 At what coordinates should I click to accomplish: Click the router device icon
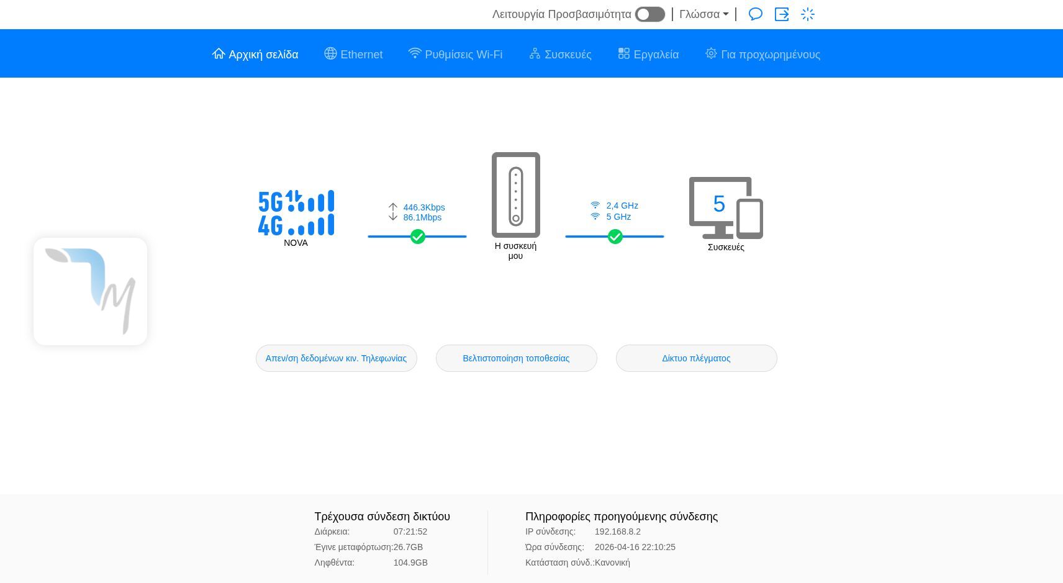coord(515,195)
